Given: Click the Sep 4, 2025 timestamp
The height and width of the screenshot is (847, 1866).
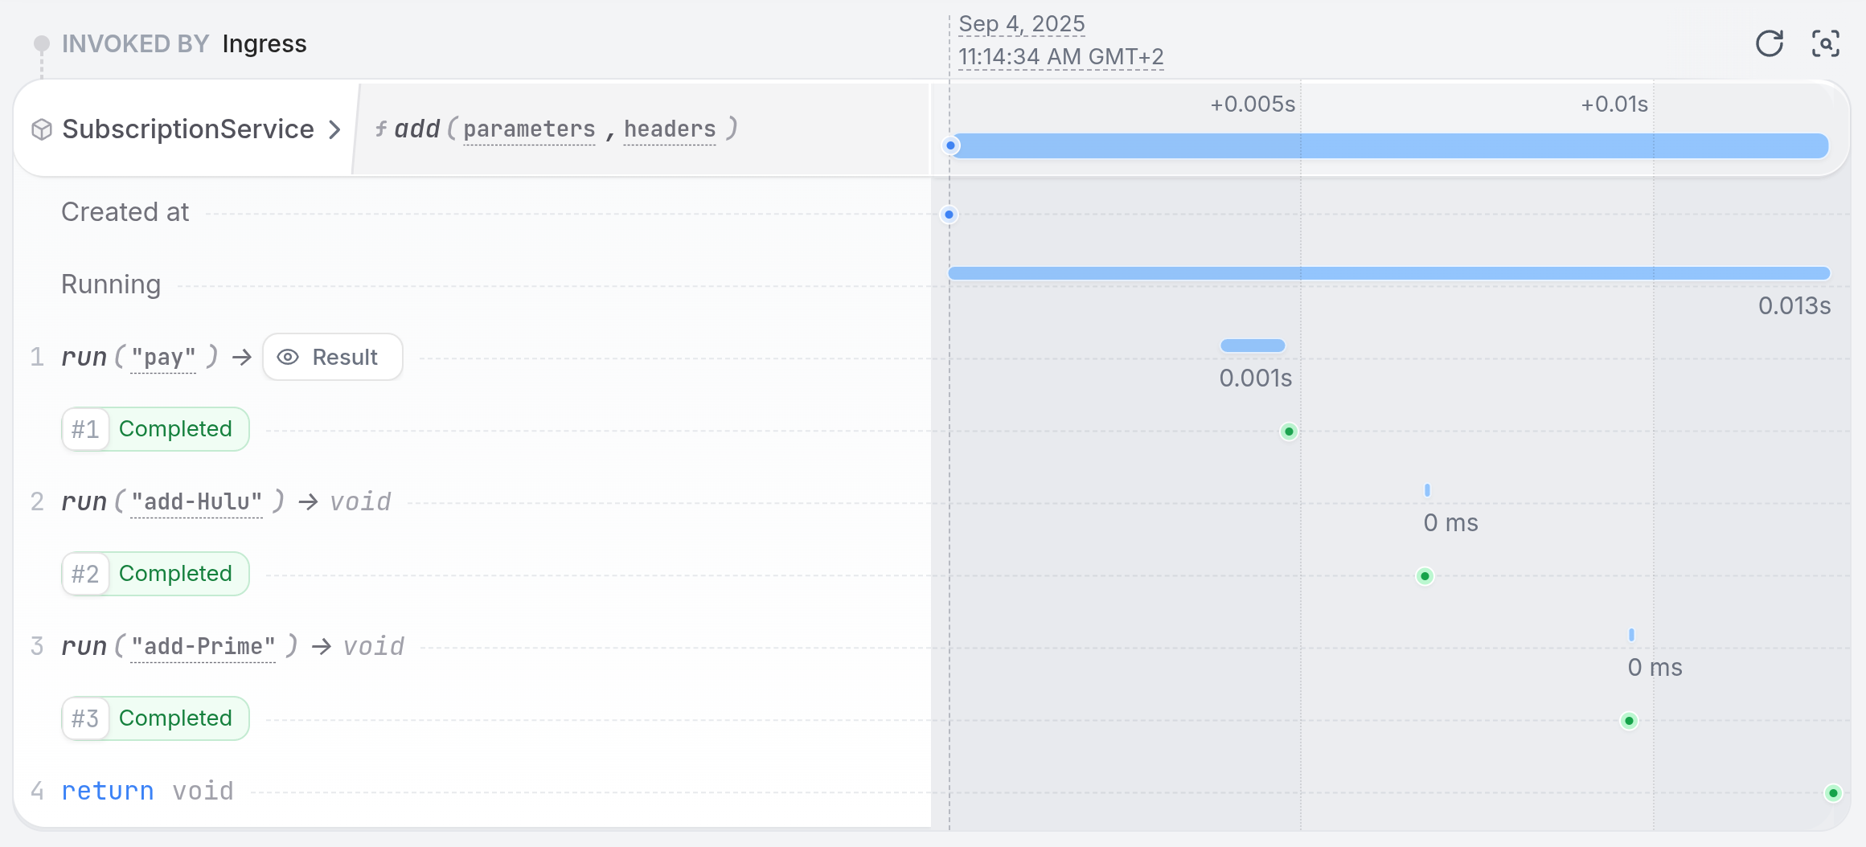Looking at the screenshot, I should pyautogui.click(x=1021, y=24).
